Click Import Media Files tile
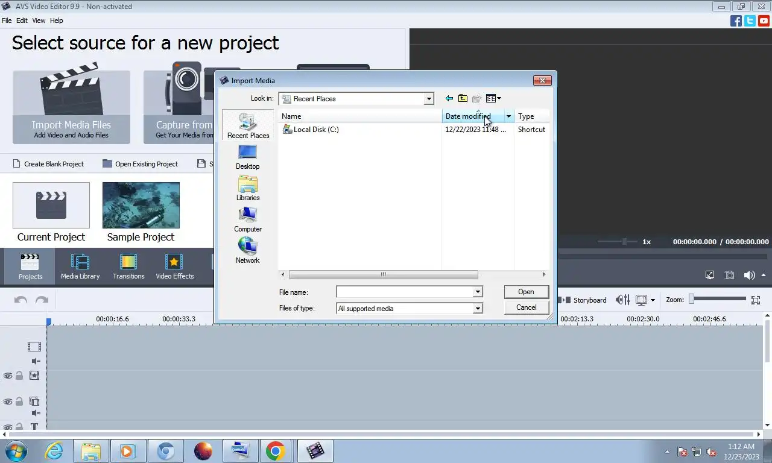The width and height of the screenshot is (772, 463). (71, 107)
